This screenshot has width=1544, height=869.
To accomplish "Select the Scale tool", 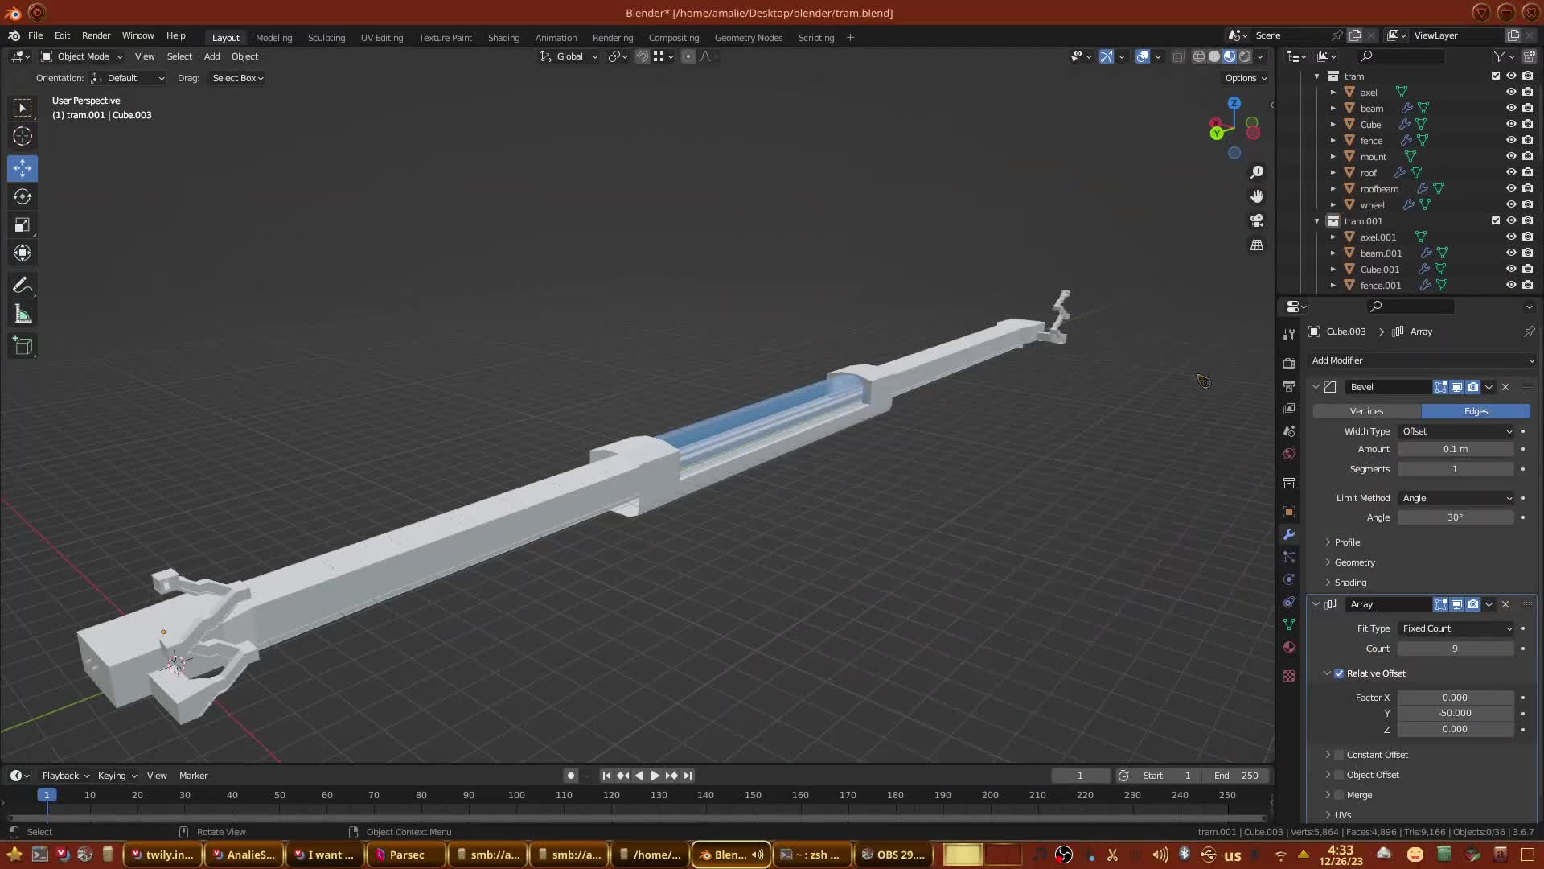I will click(x=23, y=225).
